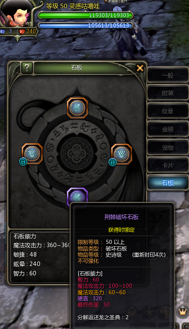Open the 宠物 tab

click(168, 147)
